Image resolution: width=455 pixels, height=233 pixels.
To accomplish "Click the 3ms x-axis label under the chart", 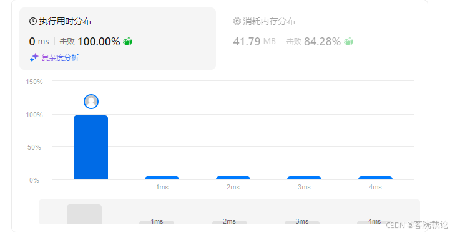I will (304, 188).
